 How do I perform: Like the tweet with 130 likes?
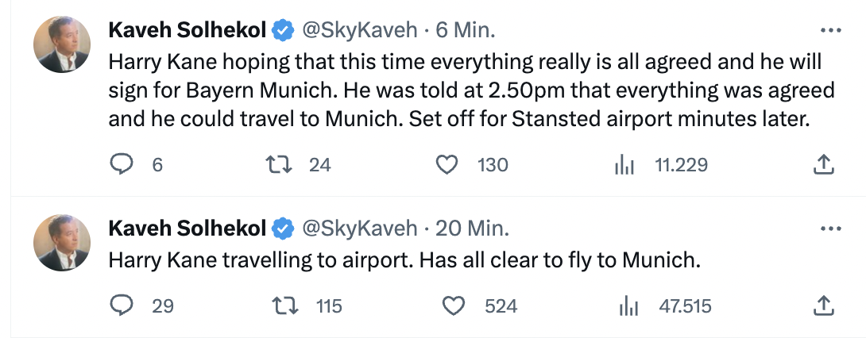point(448,164)
